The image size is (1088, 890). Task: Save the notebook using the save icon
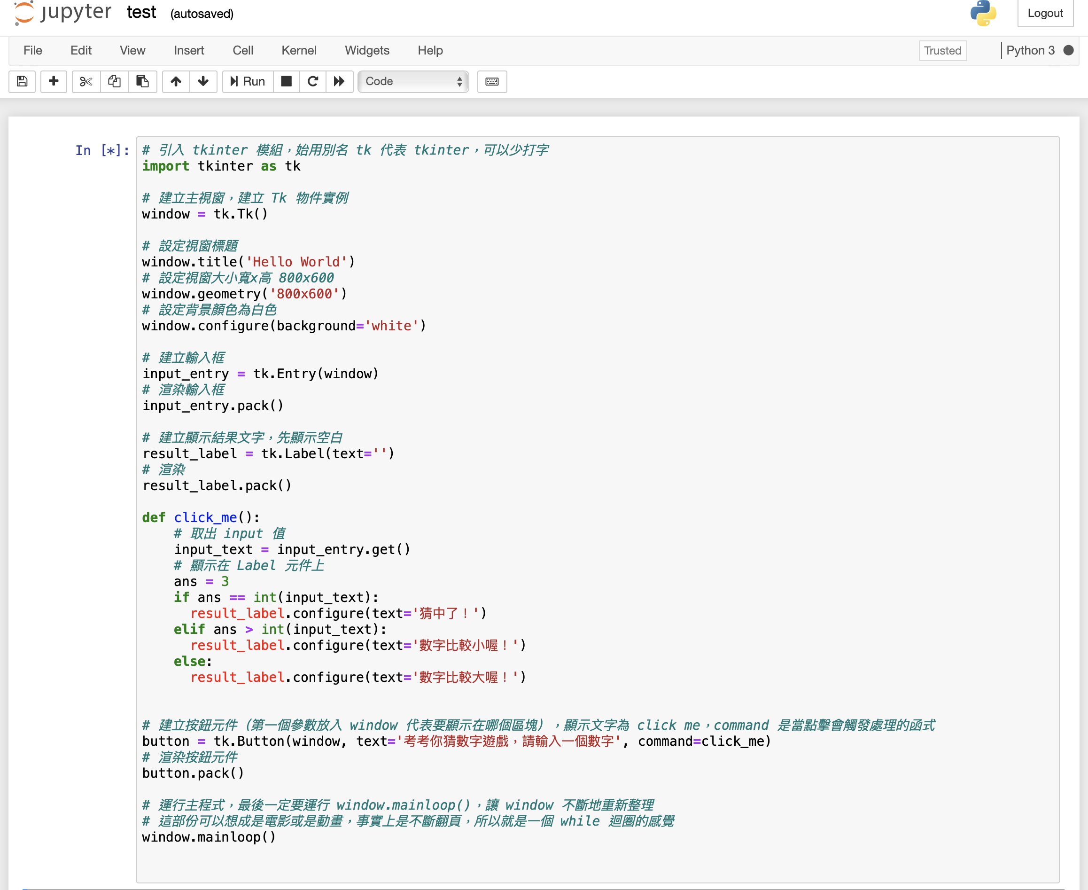click(22, 81)
